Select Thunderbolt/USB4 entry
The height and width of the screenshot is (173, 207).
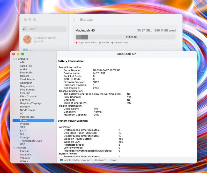pos(31,141)
